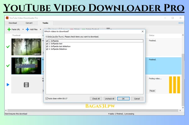Viewport: 189px width, 125px height.
Task: Open the first forest video thumbnail
Action: [26, 47]
